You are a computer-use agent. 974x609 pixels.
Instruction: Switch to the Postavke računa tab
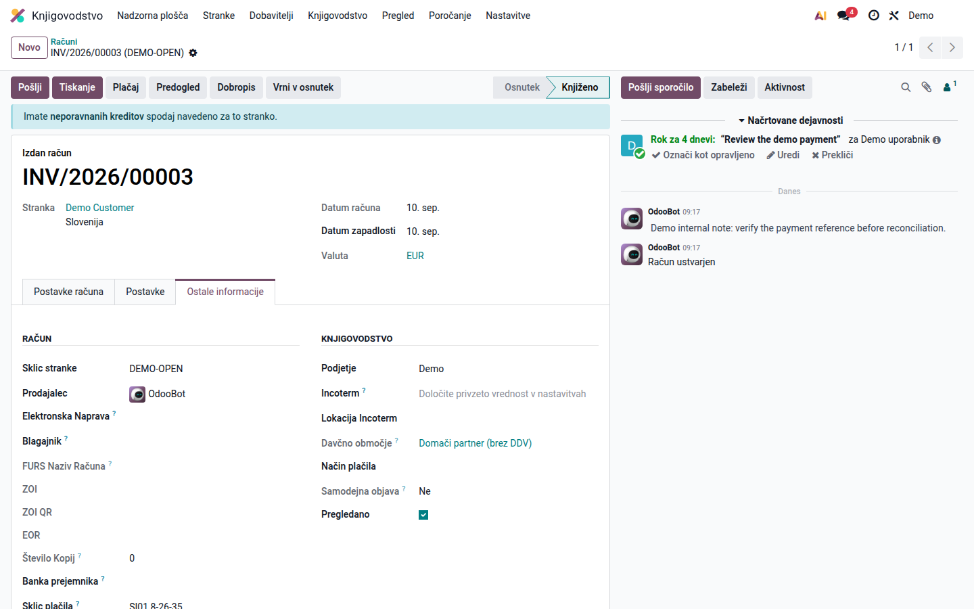pos(68,292)
